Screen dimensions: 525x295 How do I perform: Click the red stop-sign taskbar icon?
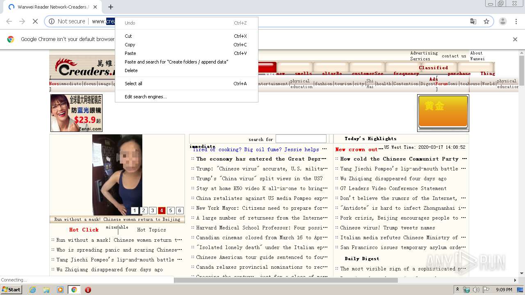point(88,290)
